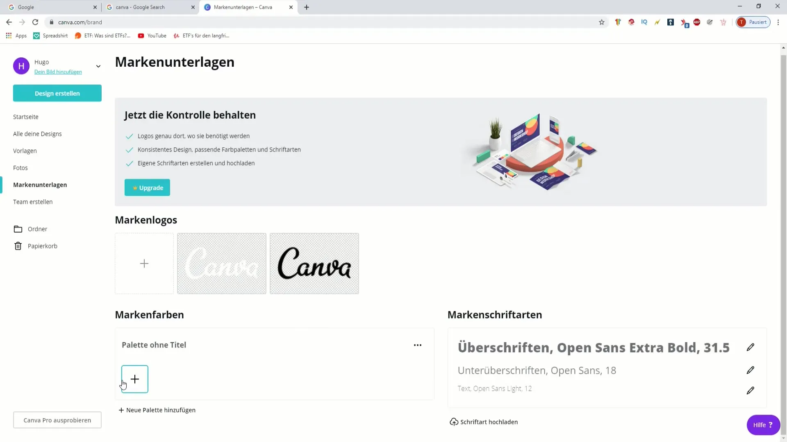
Task: Open the Spreadshirt bookmark
Action: point(50,36)
